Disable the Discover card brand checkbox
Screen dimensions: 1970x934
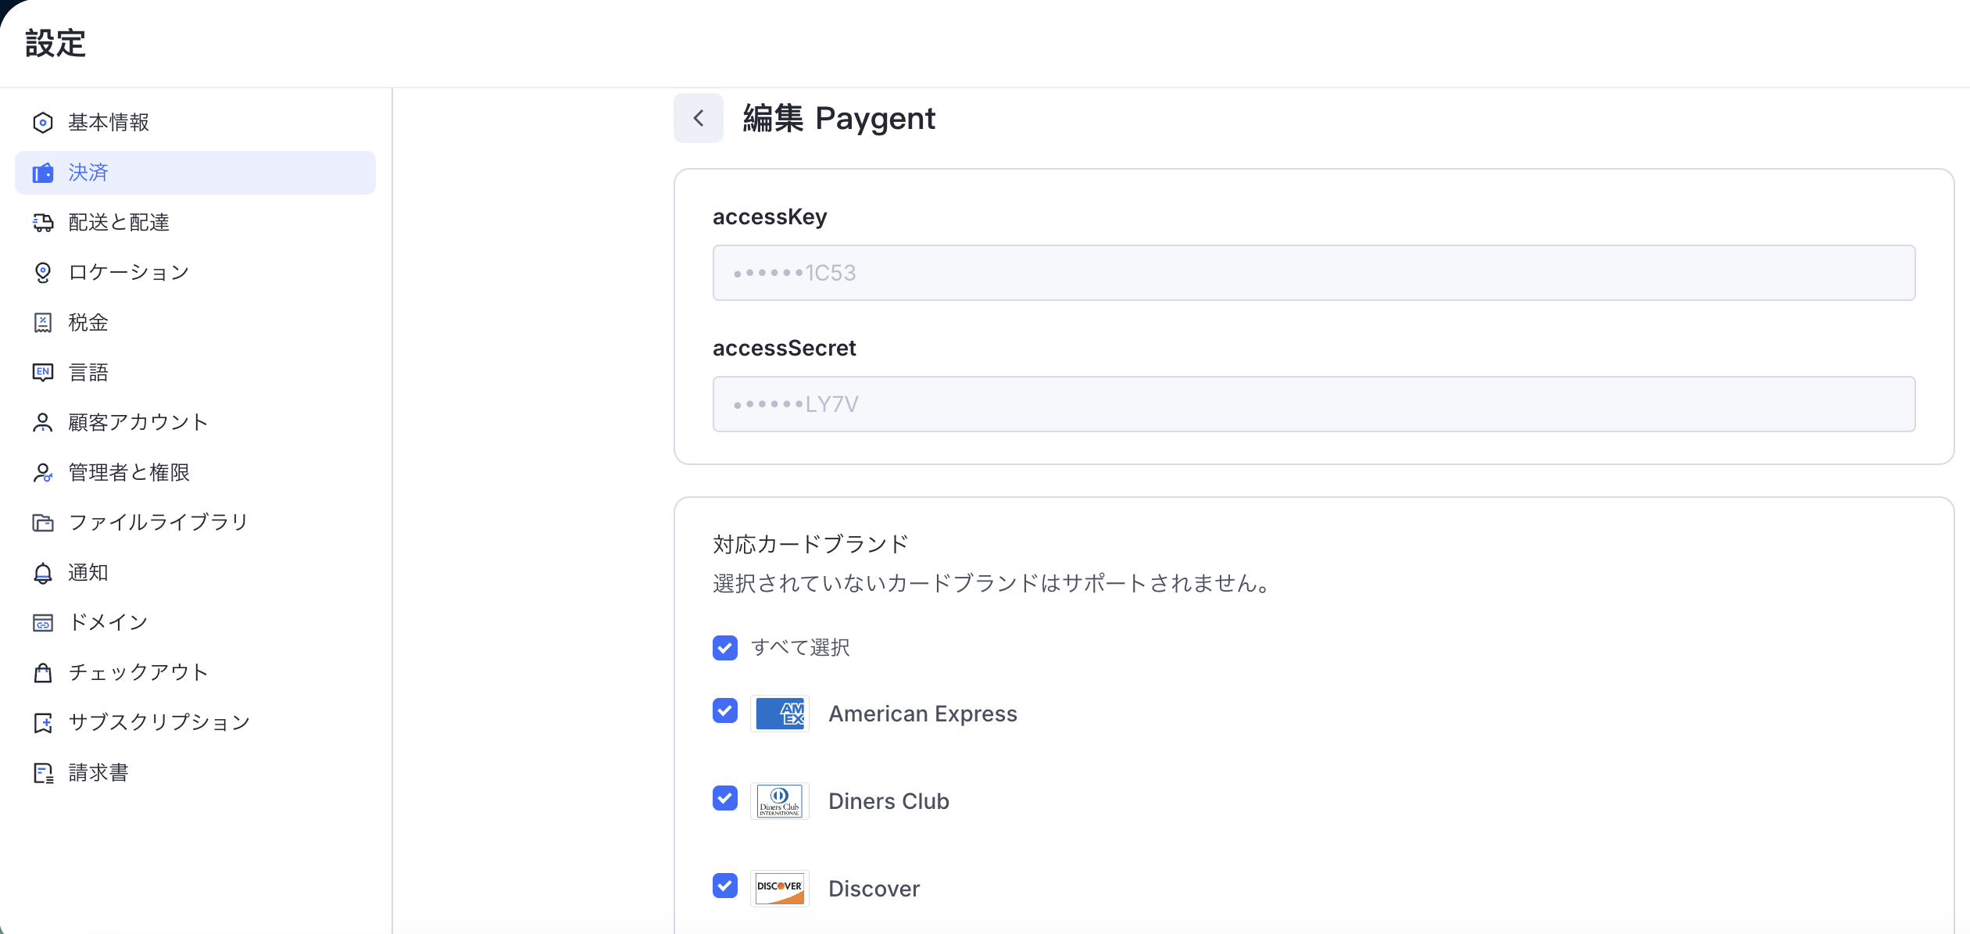click(725, 886)
